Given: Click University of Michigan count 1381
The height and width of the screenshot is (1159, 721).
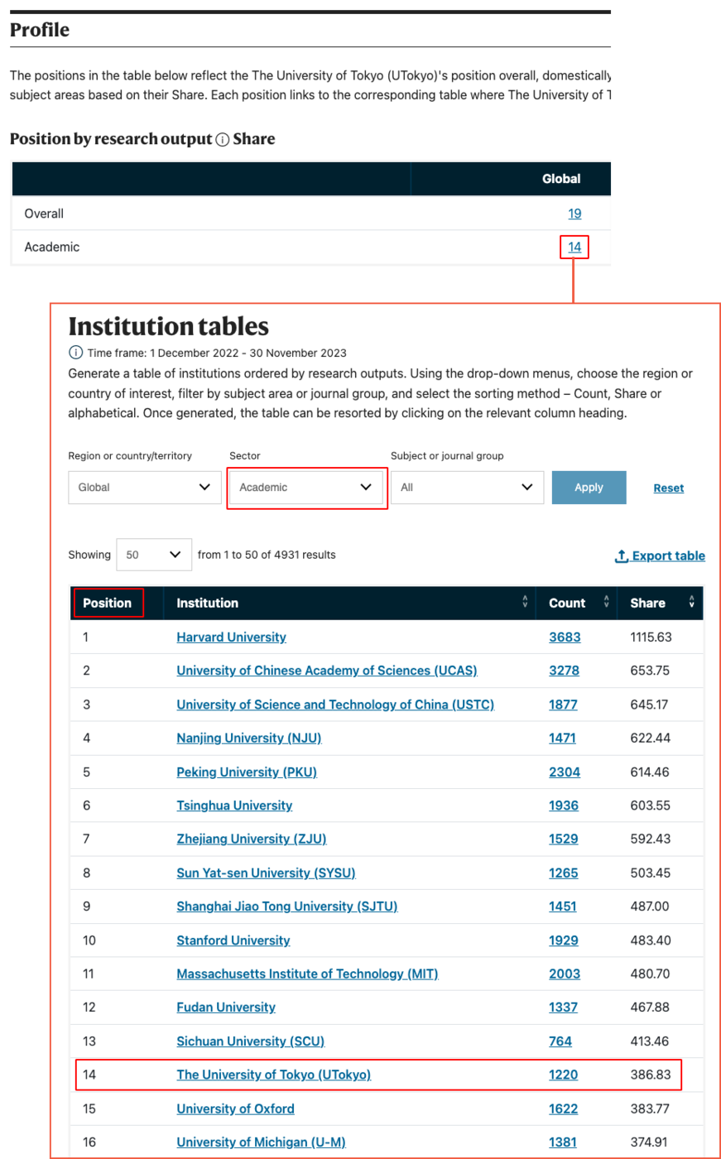Looking at the screenshot, I should click(563, 1142).
